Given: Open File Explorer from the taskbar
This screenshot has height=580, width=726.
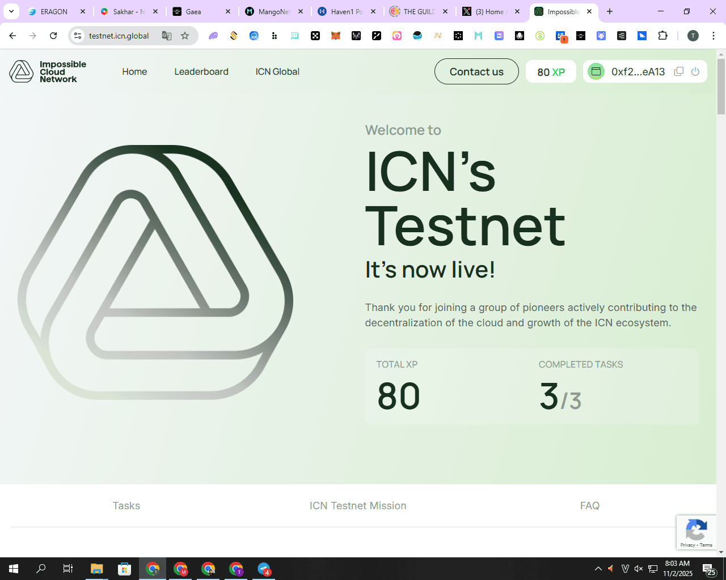Looking at the screenshot, I should pos(96,569).
